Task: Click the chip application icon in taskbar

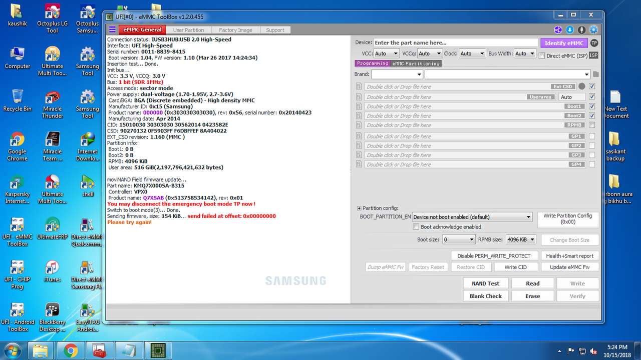Action: (x=158, y=350)
